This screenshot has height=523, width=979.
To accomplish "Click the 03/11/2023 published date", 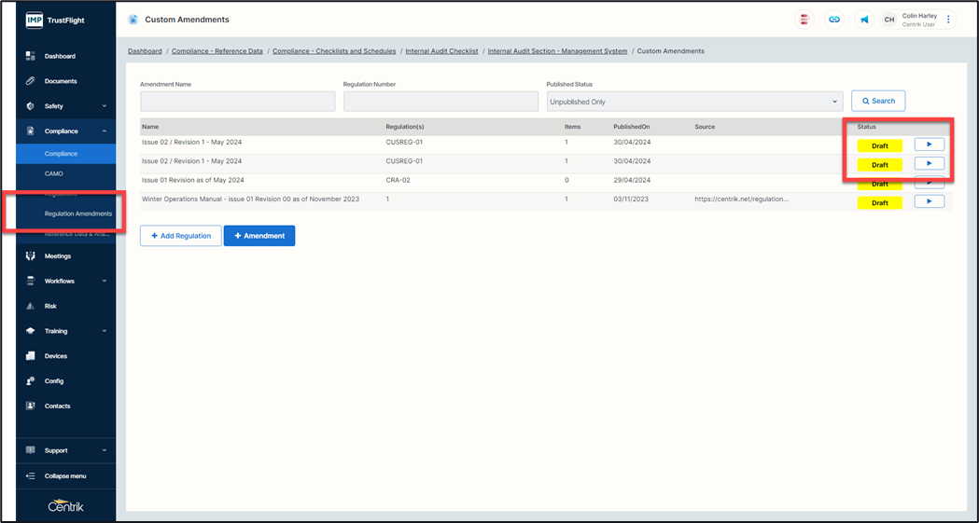I will (x=632, y=199).
